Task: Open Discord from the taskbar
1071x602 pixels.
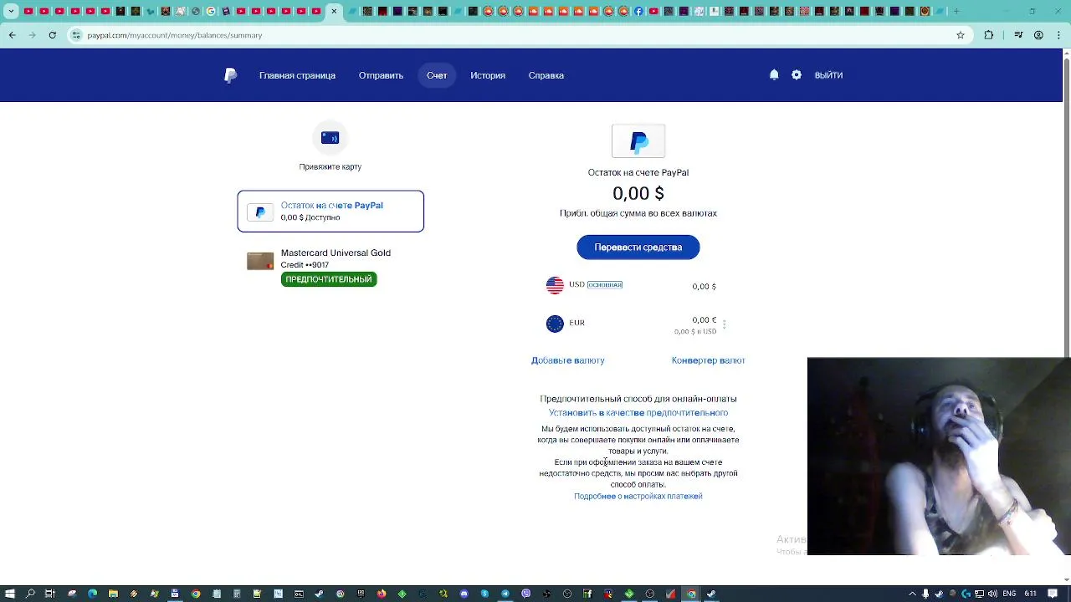Action: pos(464,594)
